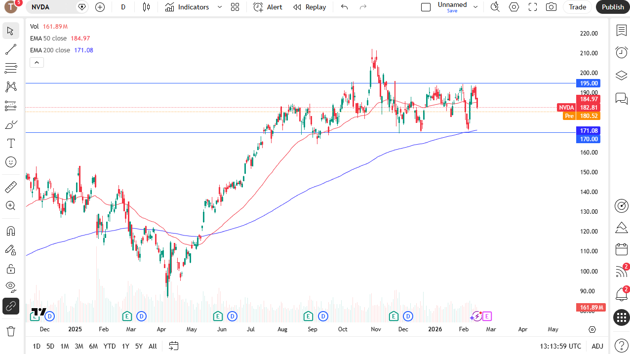The width and height of the screenshot is (630, 354).
Task: Activate the zoom in tool
Action: point(11,206)
